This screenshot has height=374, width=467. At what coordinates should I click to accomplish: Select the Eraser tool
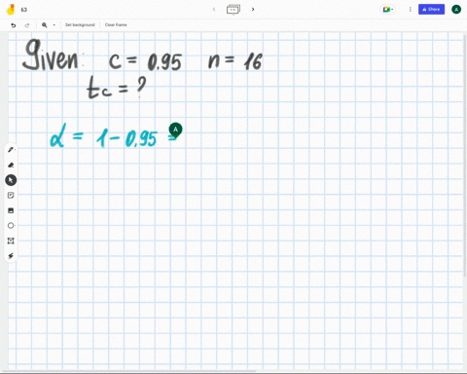point(11,165)
